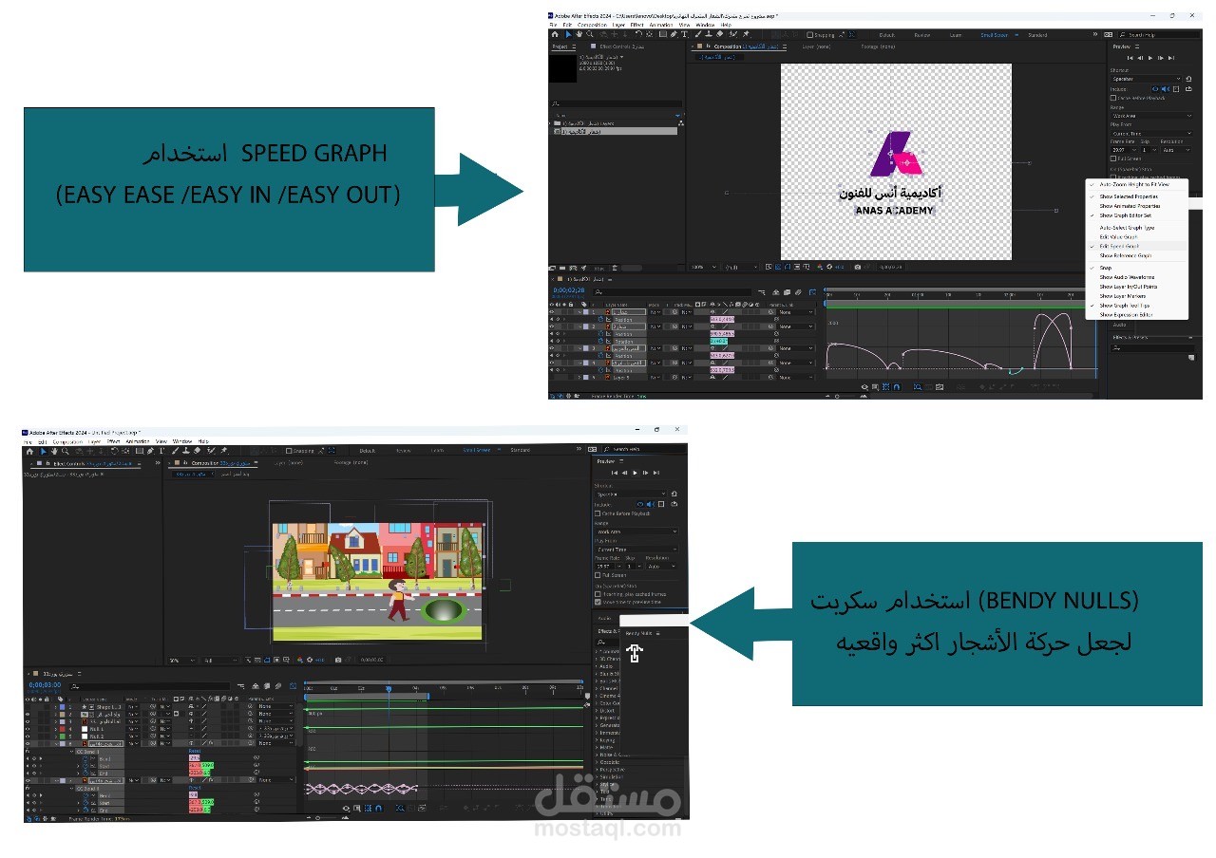Open the Spacebar shortcut dropdown in logo project Preview
Screen dimensions: 1216x858
click(1147, 79)
